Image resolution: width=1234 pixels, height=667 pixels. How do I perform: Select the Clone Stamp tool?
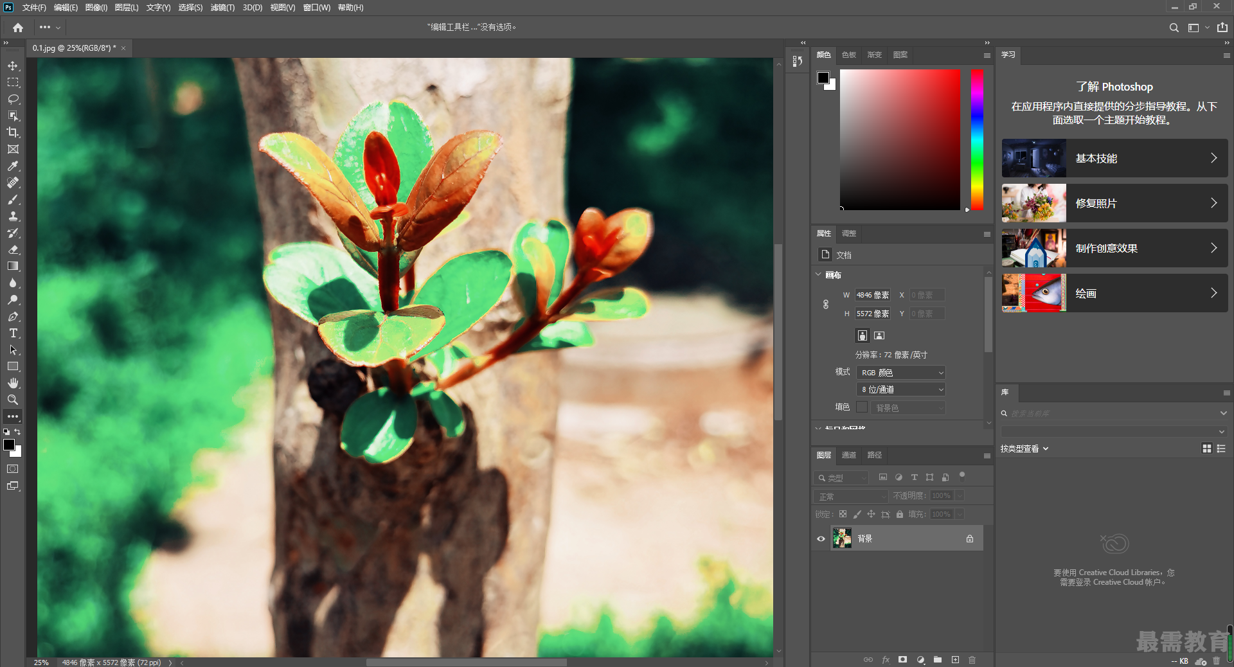(x=13, y=216)
